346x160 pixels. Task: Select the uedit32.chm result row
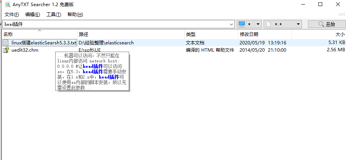tap(25, 50)
